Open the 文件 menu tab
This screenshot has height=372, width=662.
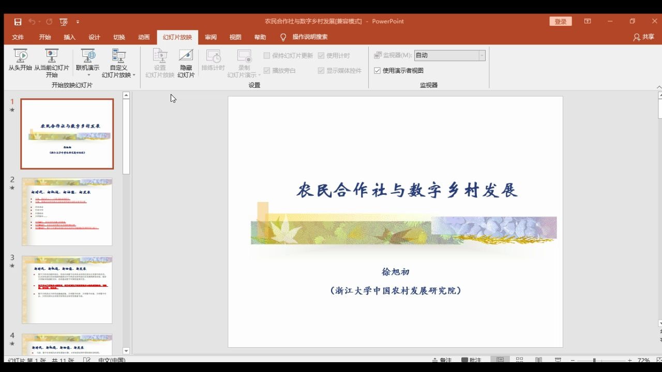pos(18,37)
